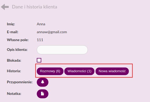The height and width of the screenshot is (102, 150).
Task: Open Wiadomości (1) history
Action: pyautogui.click(x=79, y=71)
